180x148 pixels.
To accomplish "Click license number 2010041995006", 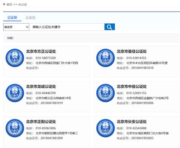I will click(x=142, y=103).
